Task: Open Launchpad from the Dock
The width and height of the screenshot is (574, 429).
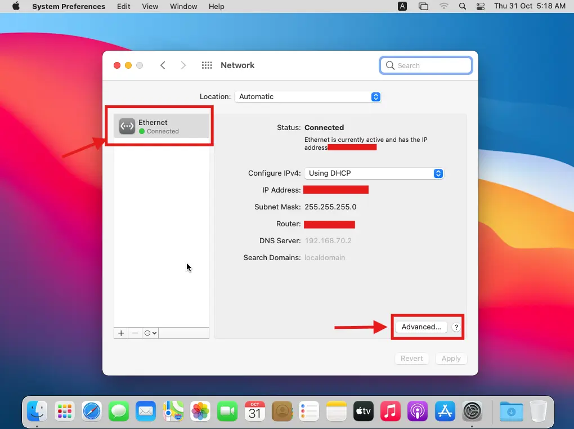Action: [64, 411]
